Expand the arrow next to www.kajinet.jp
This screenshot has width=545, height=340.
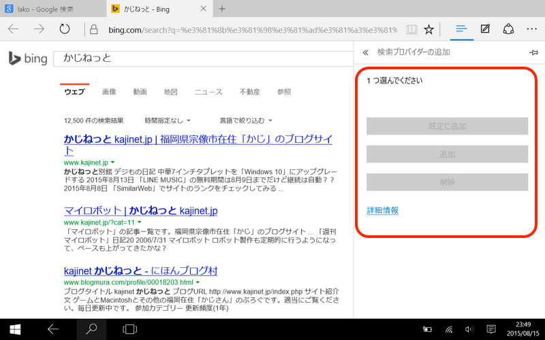click(x=113, y=163)
